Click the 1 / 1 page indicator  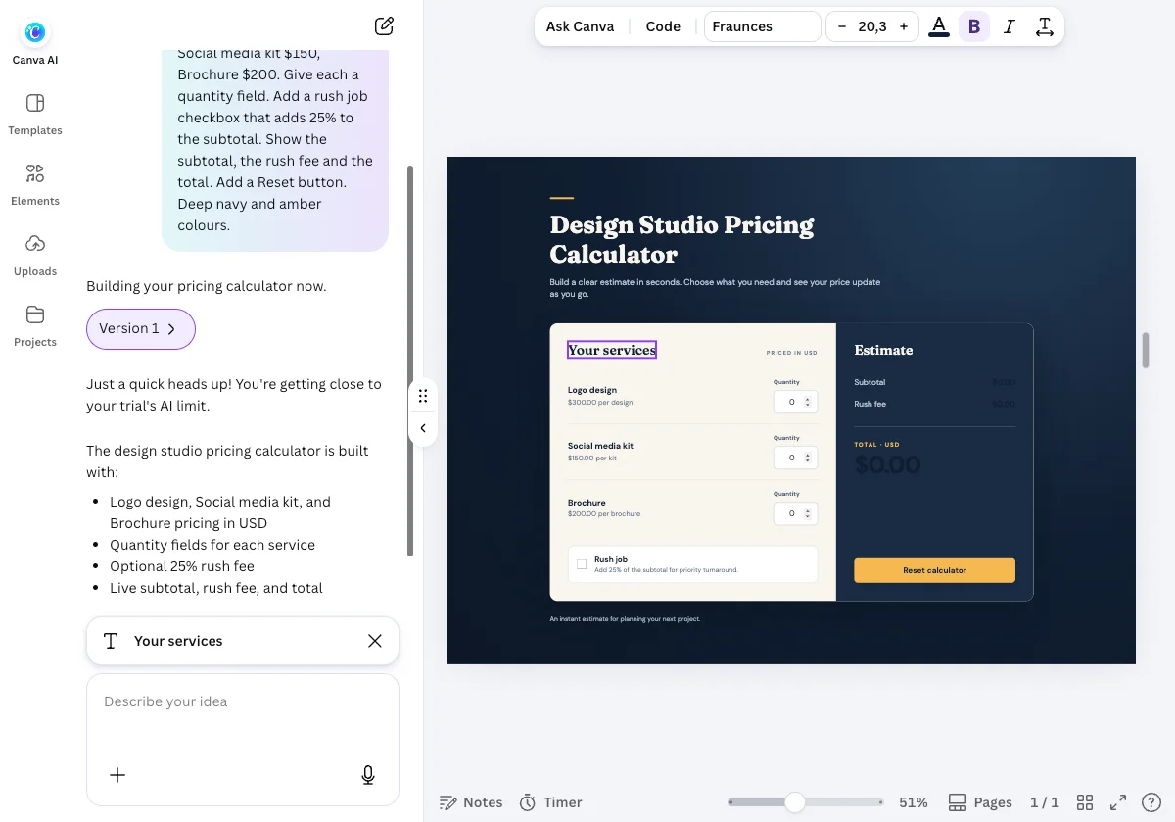[1045, 802]
